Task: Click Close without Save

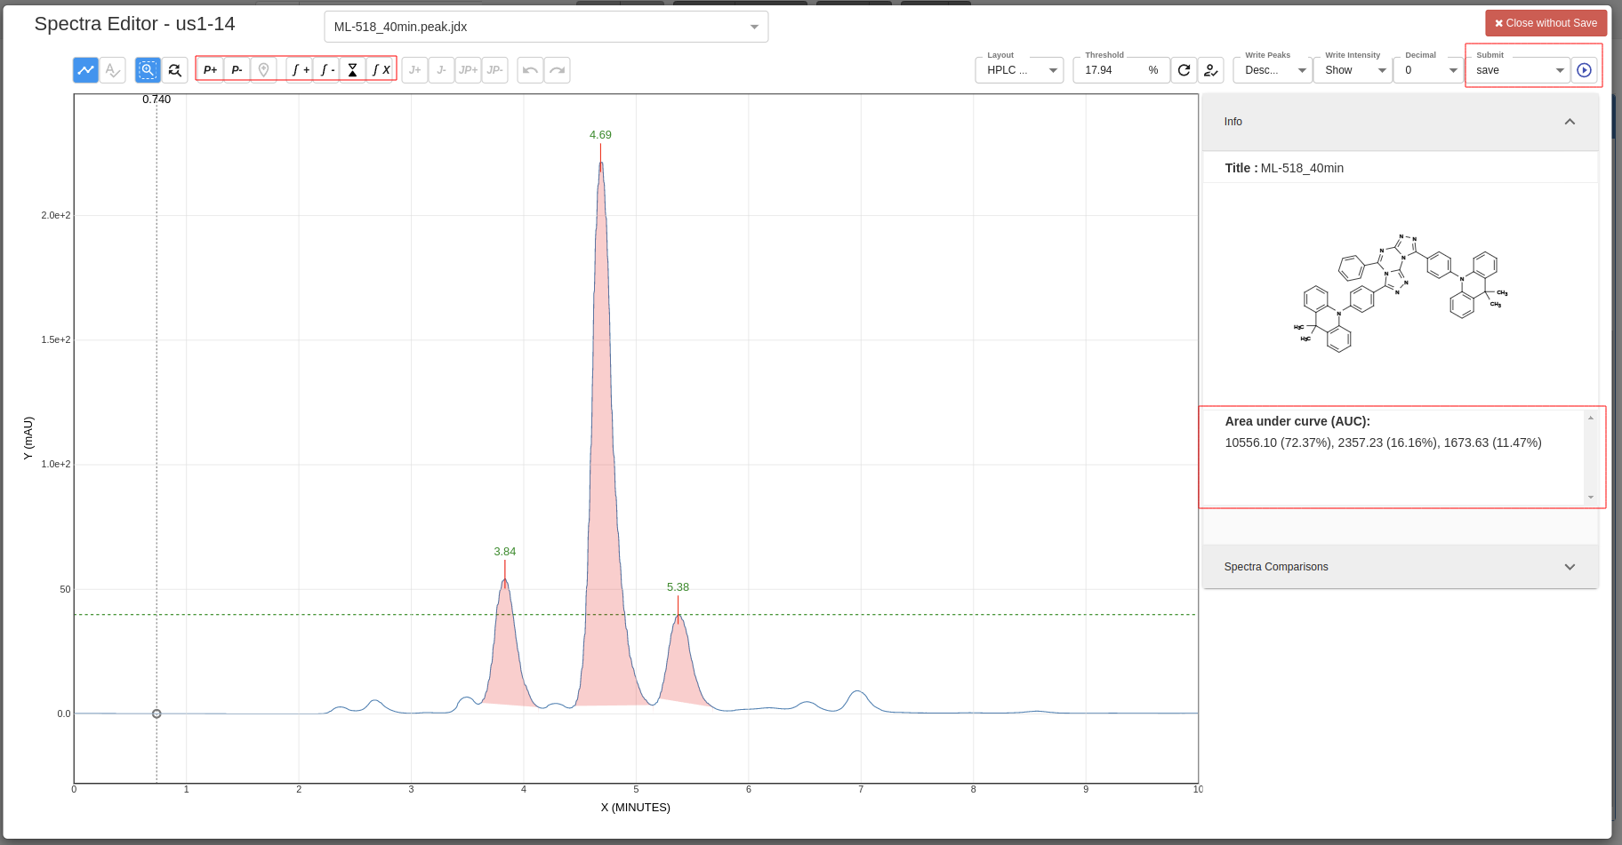Action: point(1546,23)
